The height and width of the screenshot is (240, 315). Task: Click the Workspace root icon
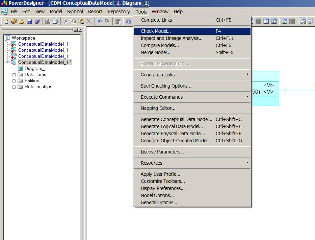point(7,38)
